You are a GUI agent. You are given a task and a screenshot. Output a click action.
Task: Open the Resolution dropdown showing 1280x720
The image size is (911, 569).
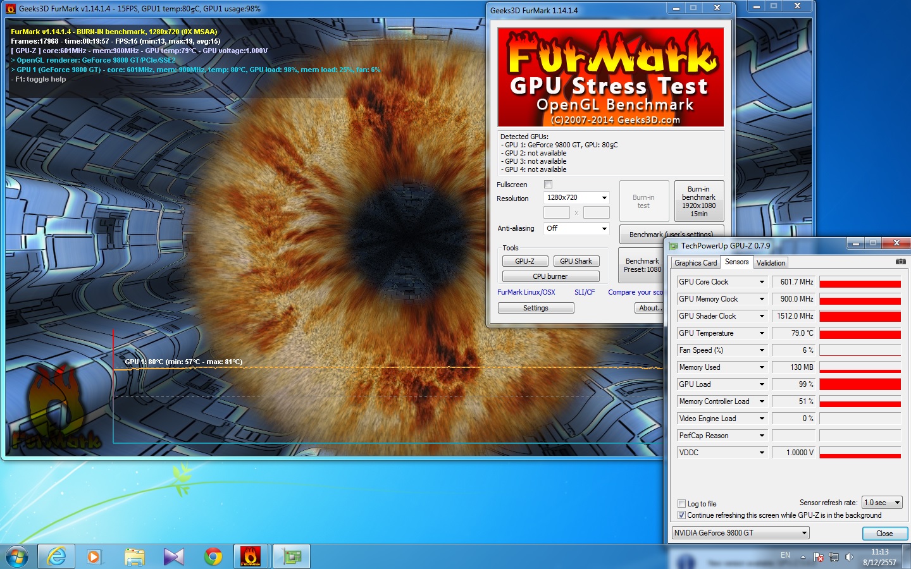pyautogui.click(x=576, y=198)
